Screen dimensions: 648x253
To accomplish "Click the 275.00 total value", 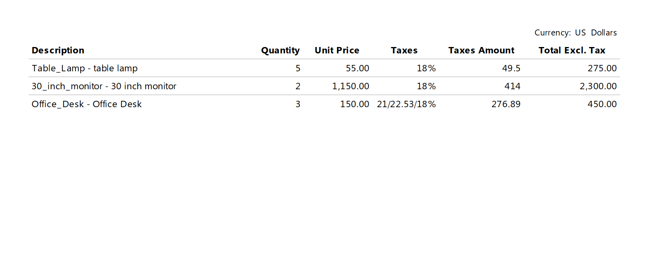I will pos(602,69).
